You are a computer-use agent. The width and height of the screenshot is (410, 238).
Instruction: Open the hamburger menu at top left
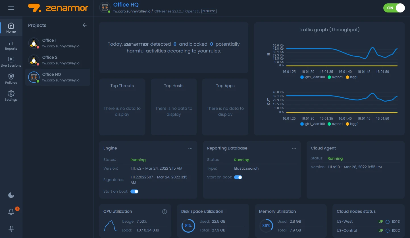pos(11,8)
